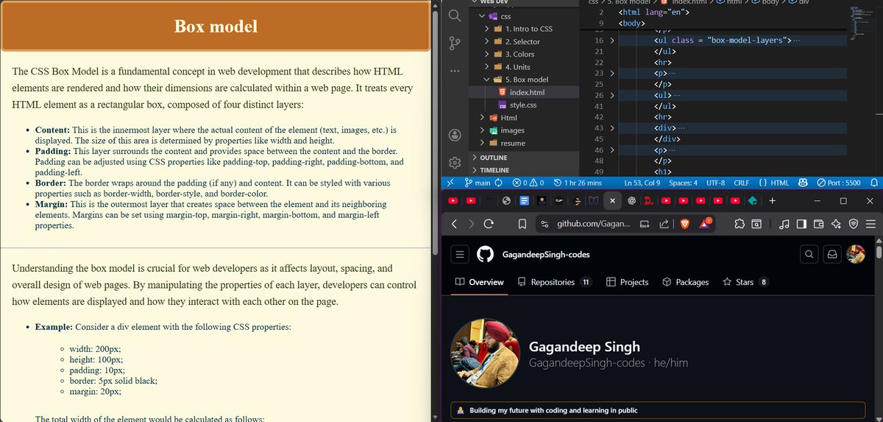Open the GitHub Stars tab
The image size is (883, 422).
(x=745, y=282)
